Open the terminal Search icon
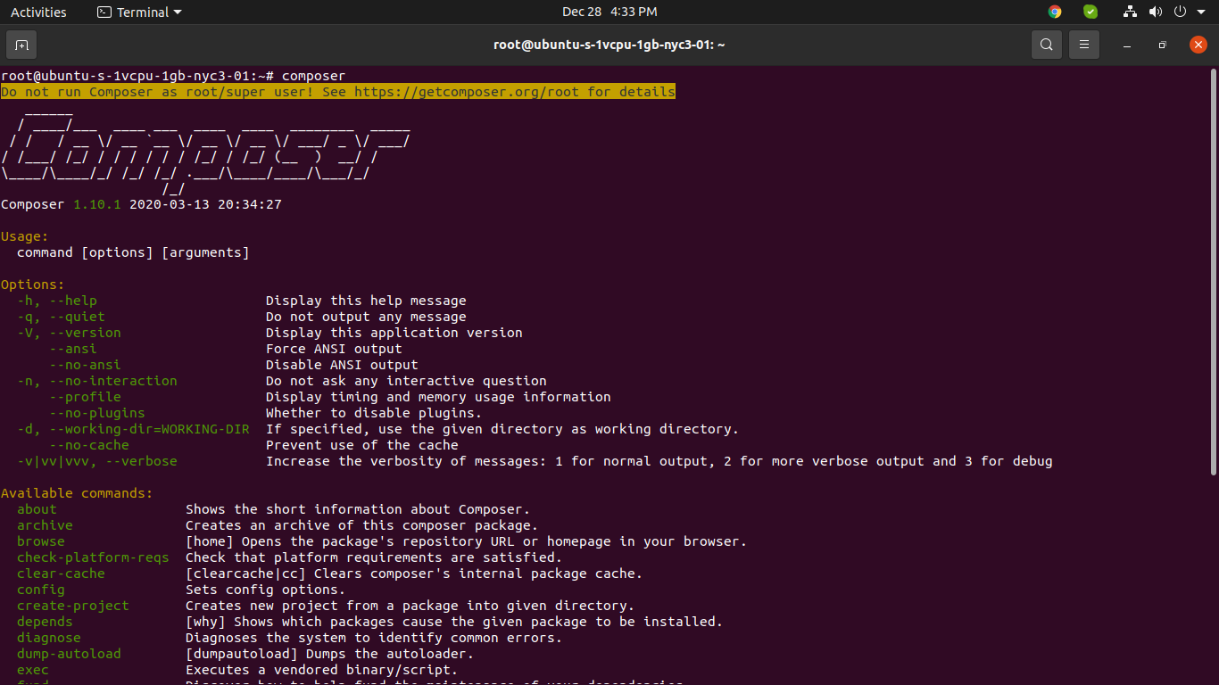1219x685 pixels. (1046, 44)
